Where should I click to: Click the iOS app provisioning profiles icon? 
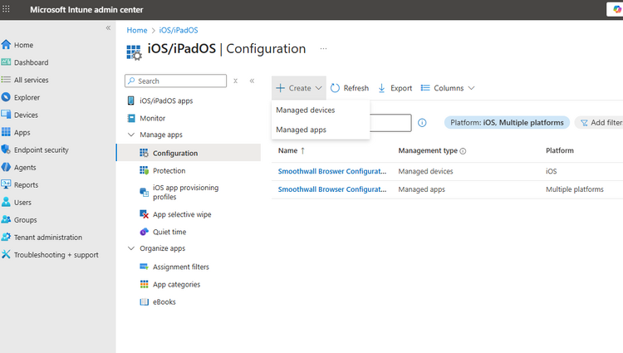point(144,192)
